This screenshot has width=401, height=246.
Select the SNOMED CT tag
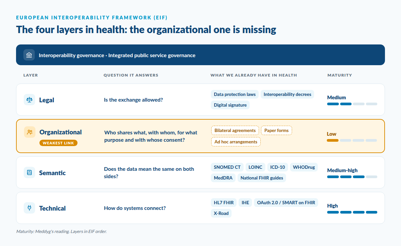coord(227,167)
